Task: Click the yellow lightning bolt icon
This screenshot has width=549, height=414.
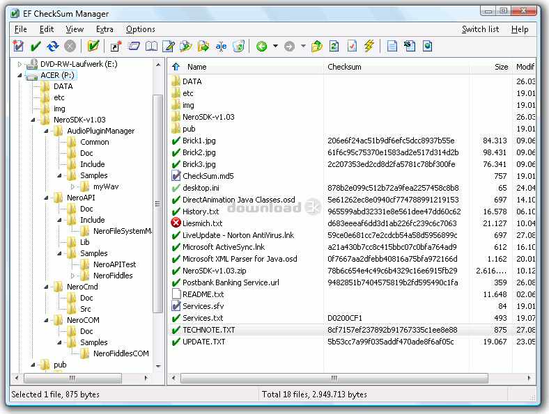Action: coord(369,46)
